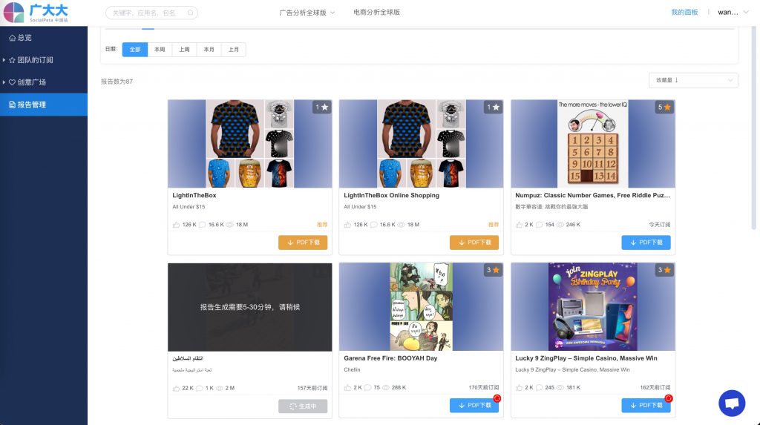Open the LightInTheBox report thumbnail
Image resolution: width=760 pixels, height=425 pixels.
(x=249, y=143)
